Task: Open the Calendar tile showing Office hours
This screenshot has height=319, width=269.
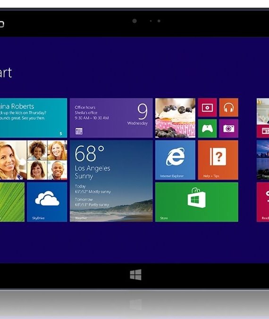Action: pos(111,118)
